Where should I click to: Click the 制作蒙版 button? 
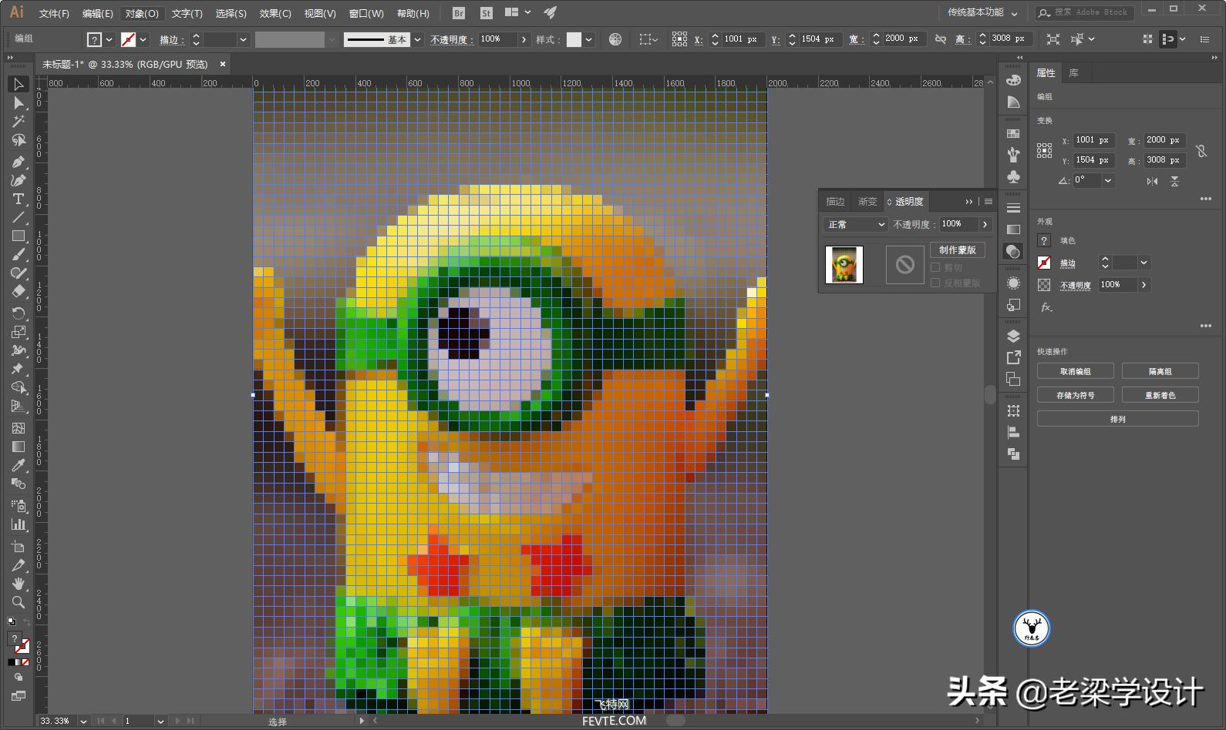(x=957, y=250)
